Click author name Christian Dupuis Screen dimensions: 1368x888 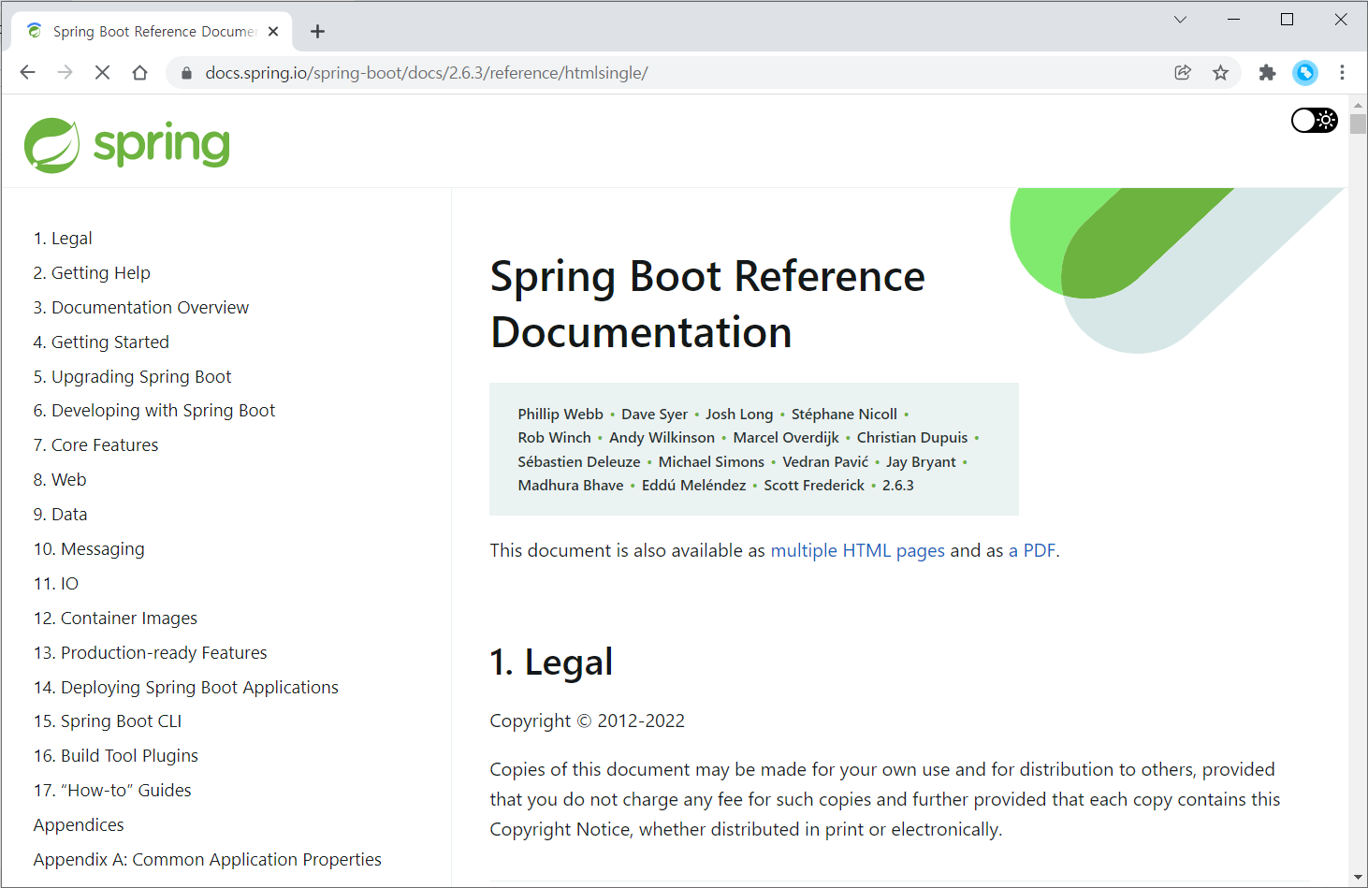[912, 437]
